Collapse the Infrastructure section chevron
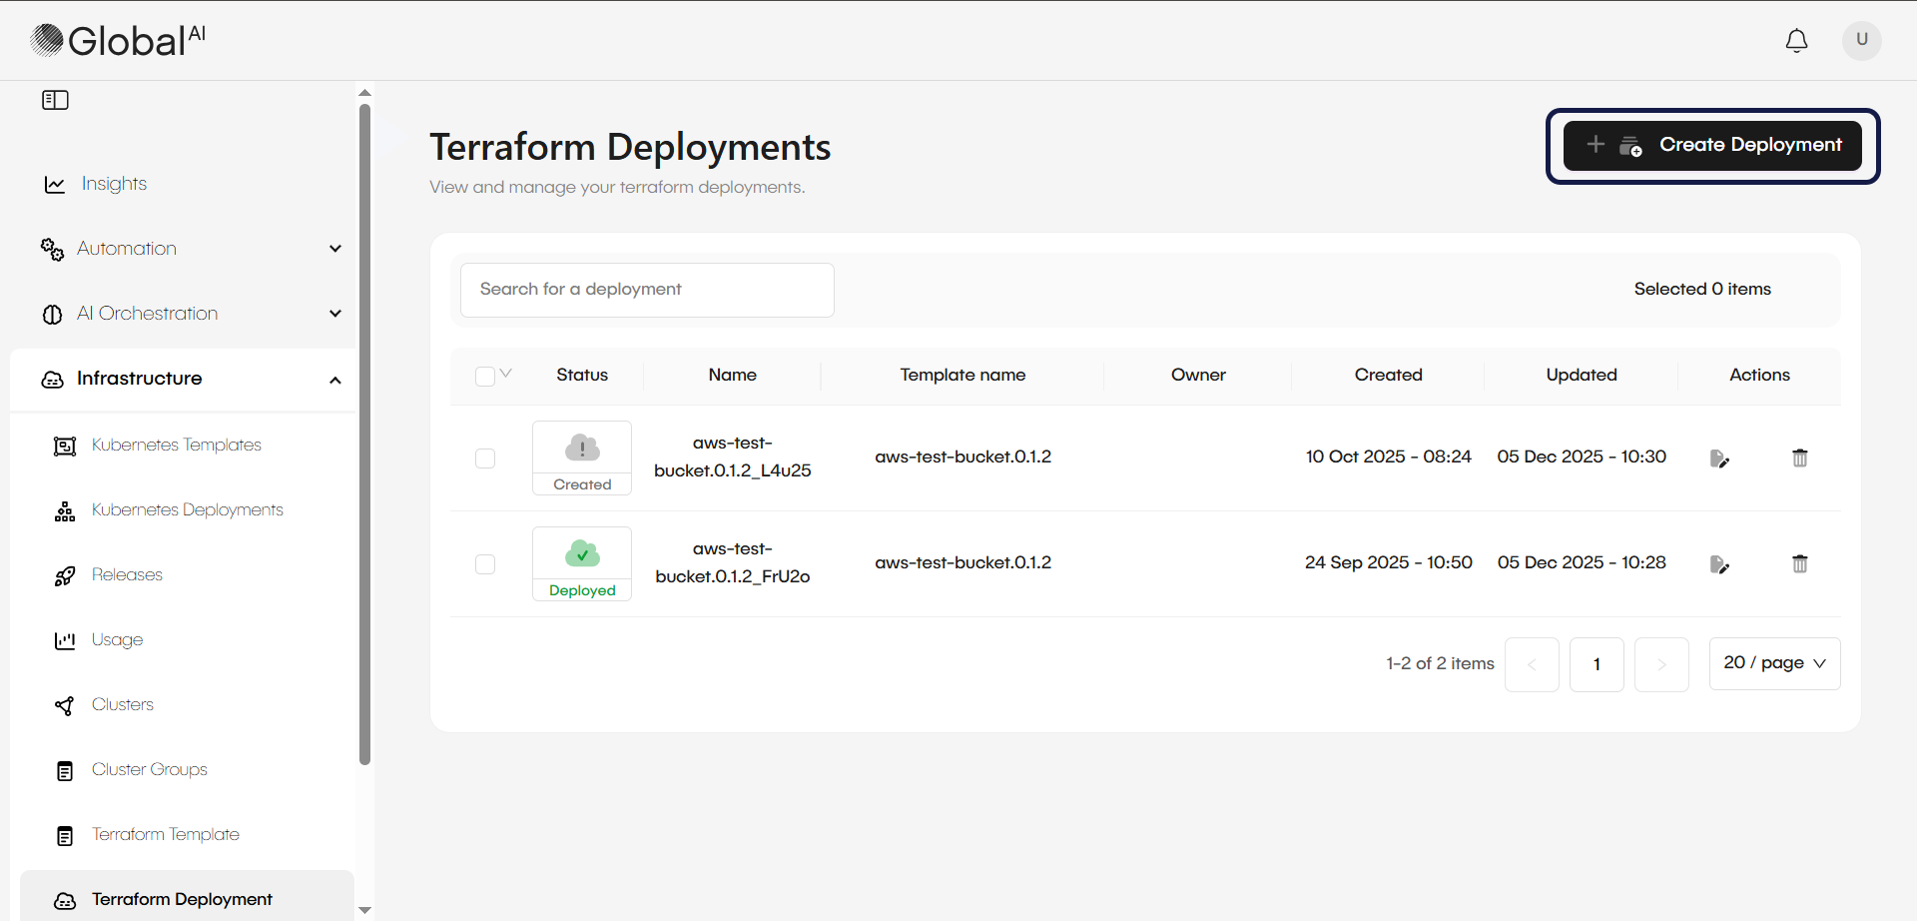This screenshot has height=921, width=1917. click(x=335, y=380)
